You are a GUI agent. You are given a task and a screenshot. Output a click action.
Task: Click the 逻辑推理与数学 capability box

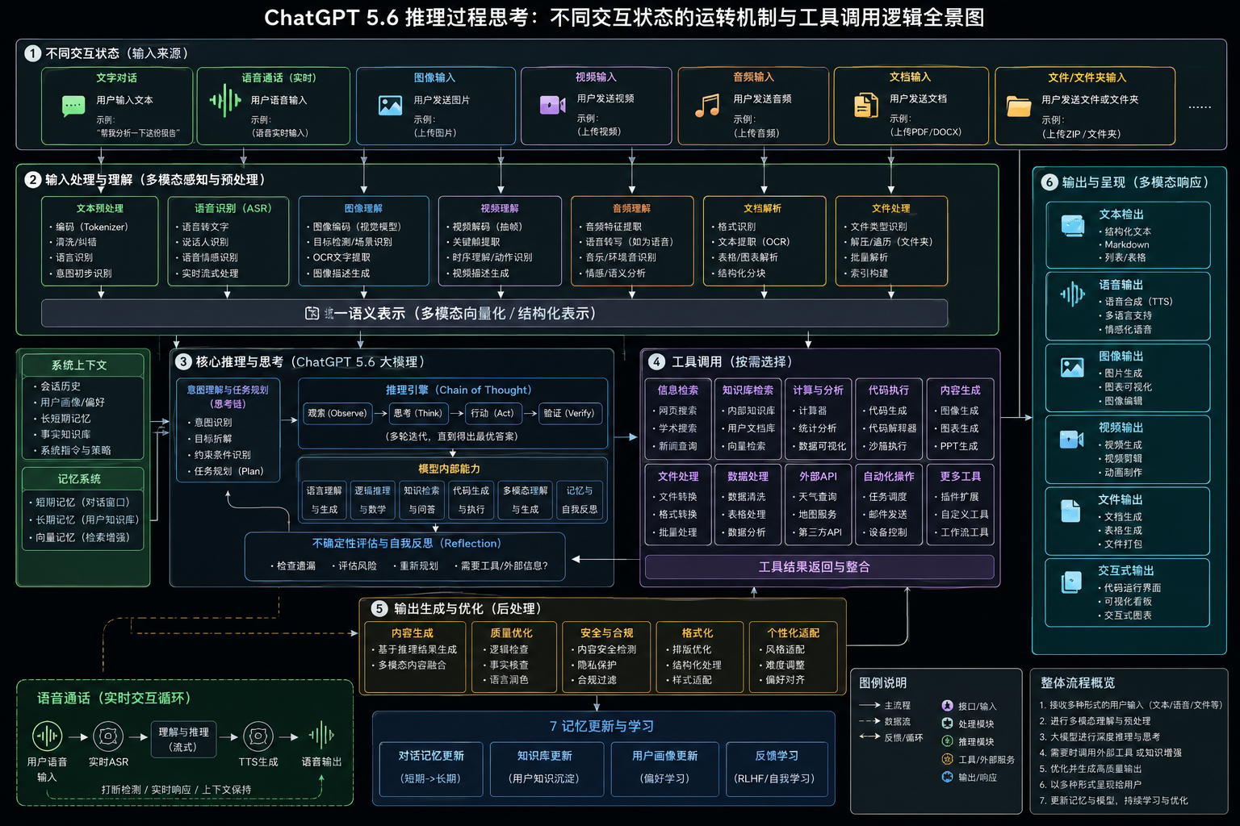(x=372, y=499)
